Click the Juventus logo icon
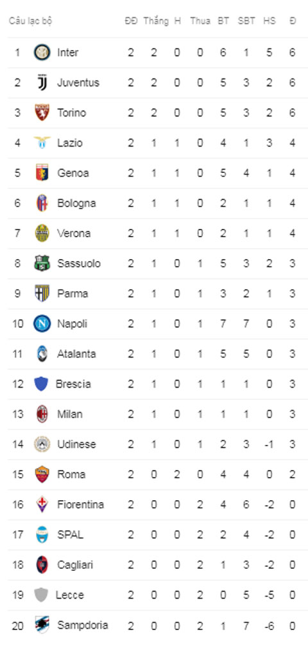 [42, 83]
